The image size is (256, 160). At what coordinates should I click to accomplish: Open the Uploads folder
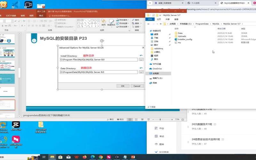coord(182,36)
